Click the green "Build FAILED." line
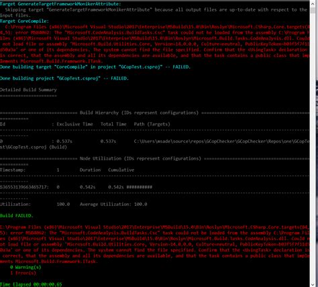318x287 pixels. pyautogui.click(x=17, y=216)
